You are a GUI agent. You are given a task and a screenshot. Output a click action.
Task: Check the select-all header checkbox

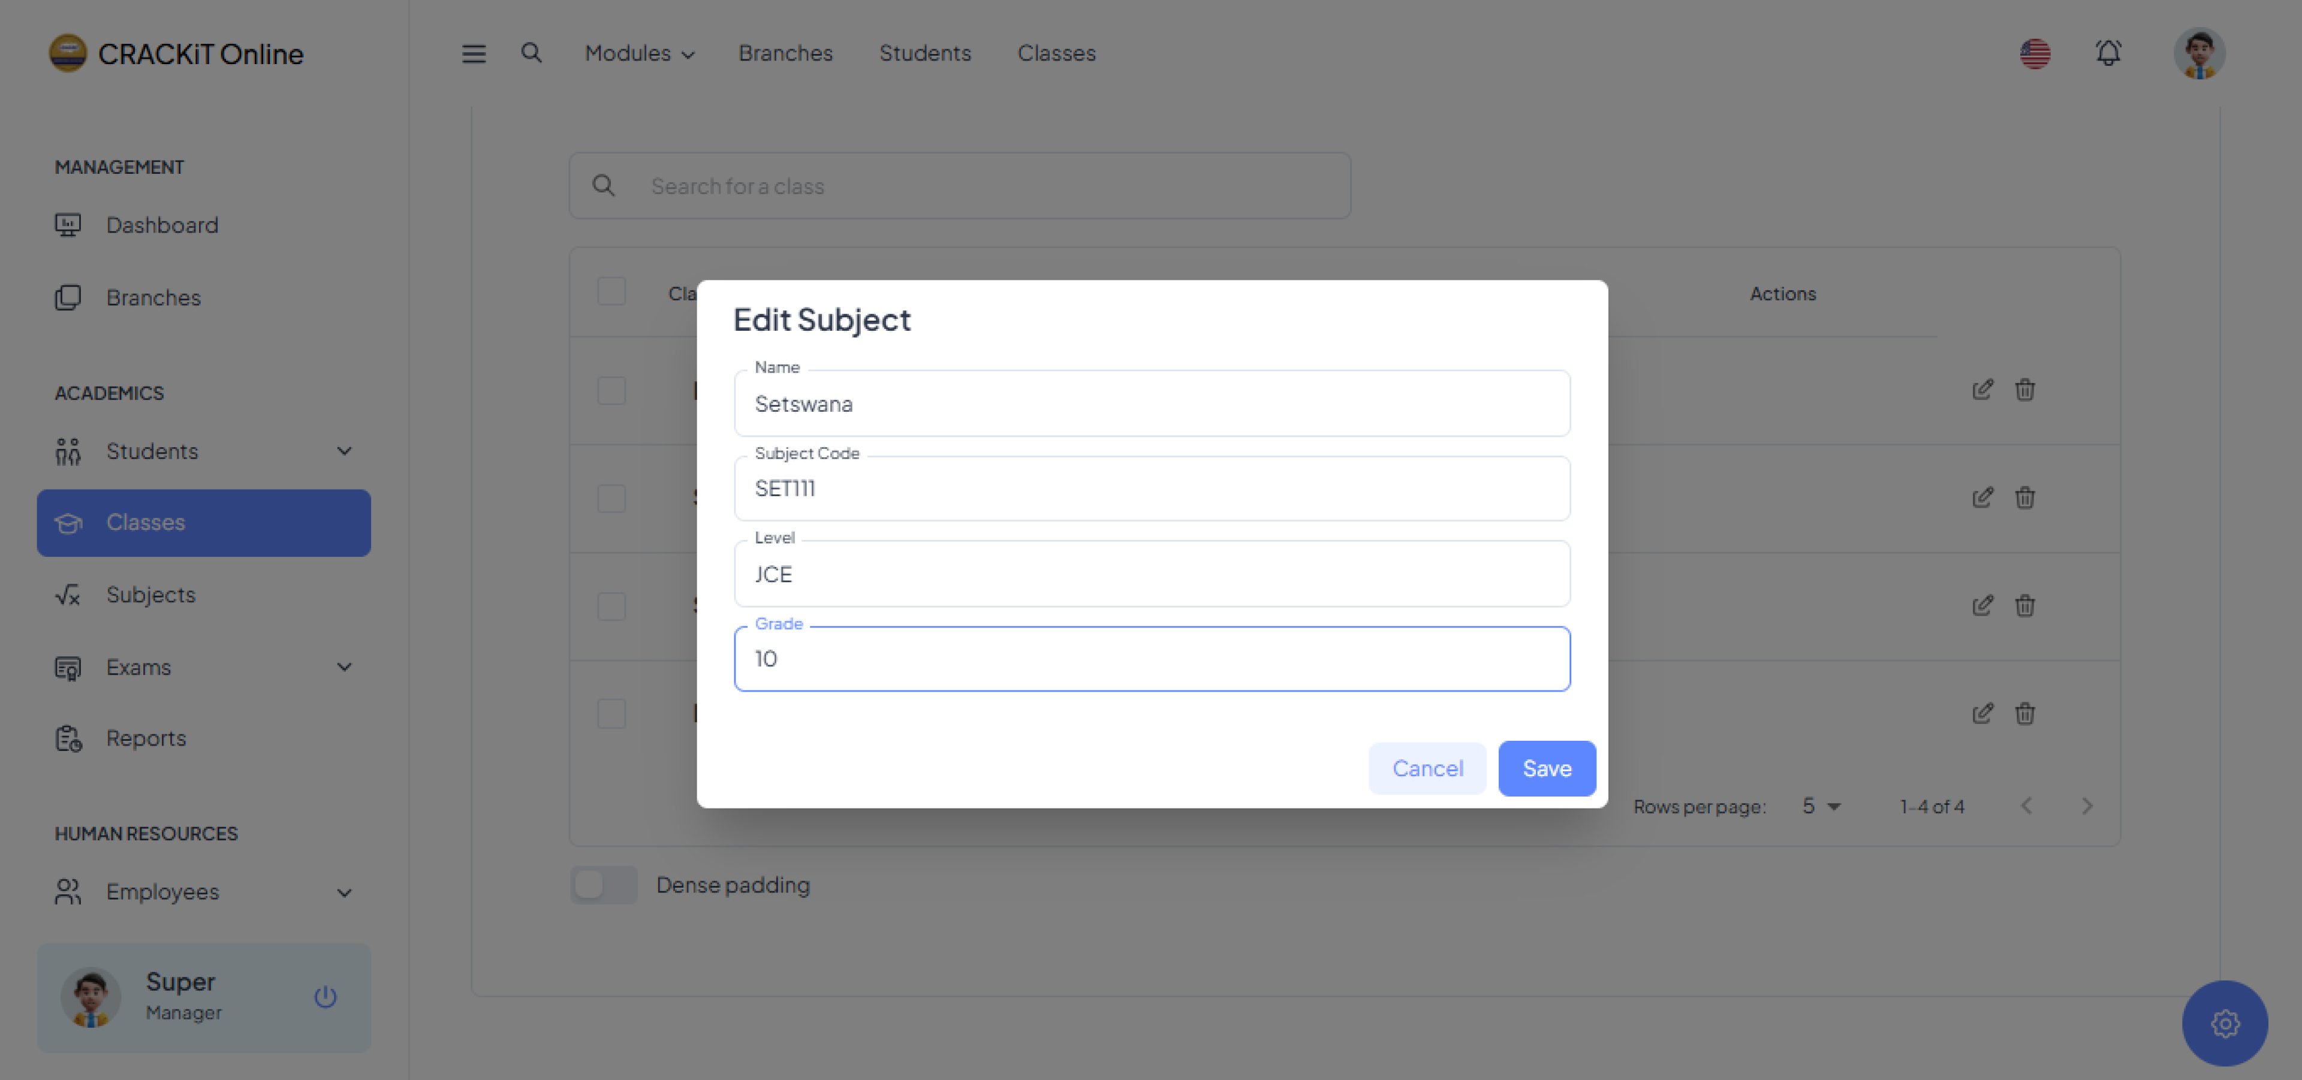click(611, 291)
